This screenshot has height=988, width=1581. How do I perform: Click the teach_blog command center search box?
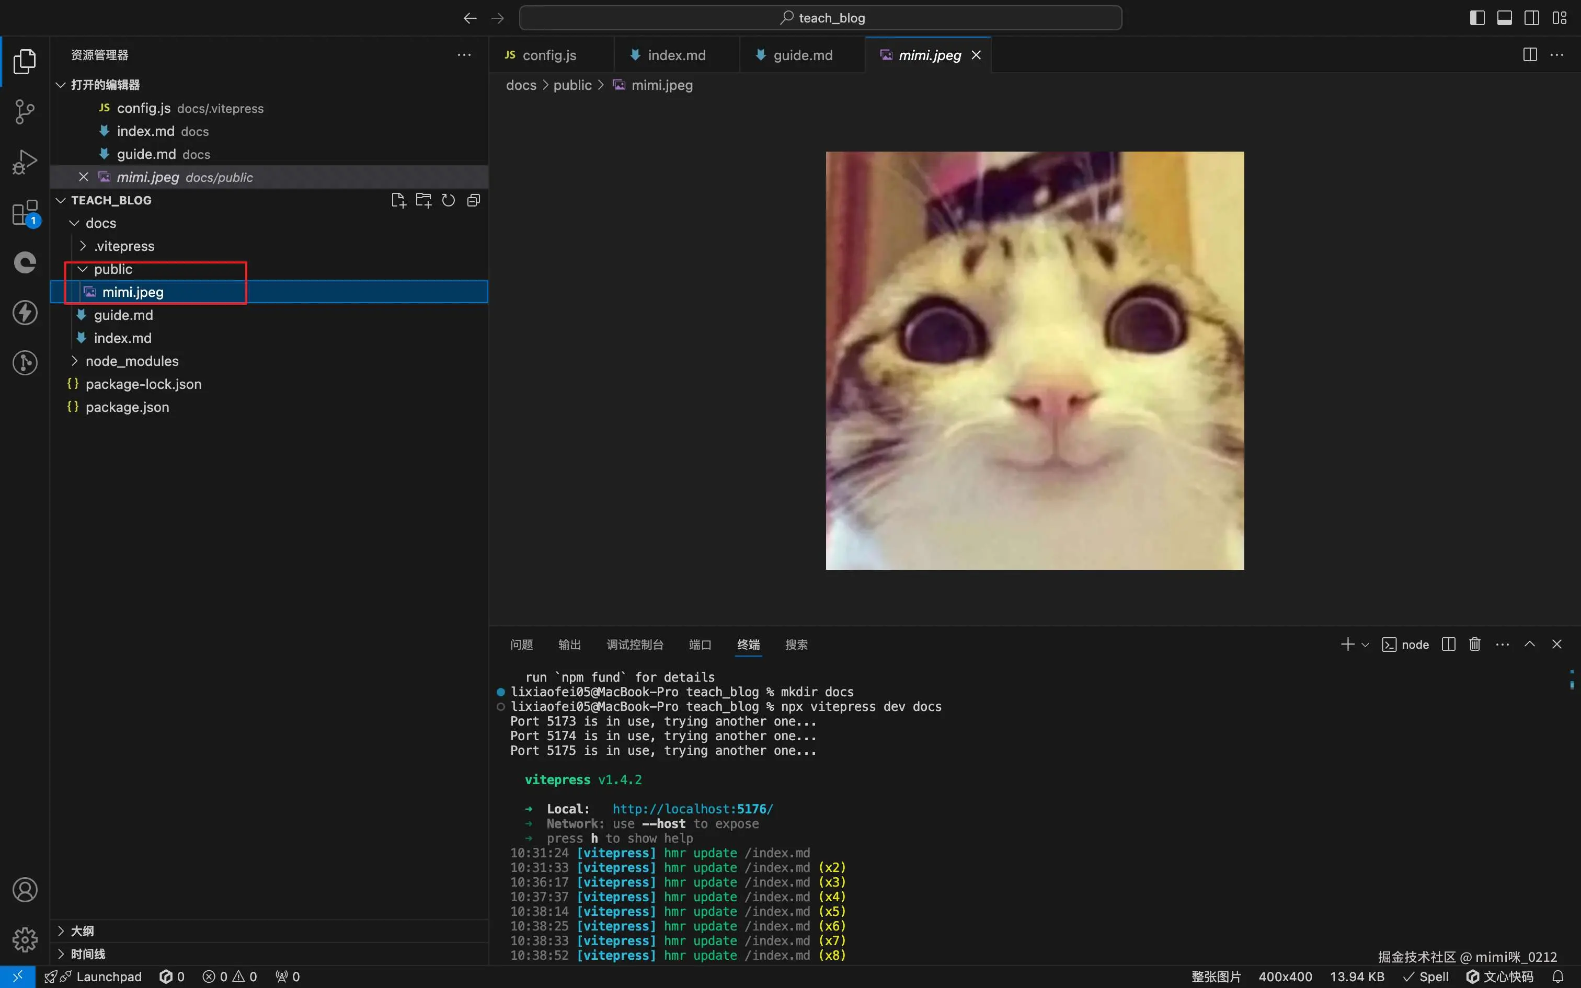[x=820, y=18]
